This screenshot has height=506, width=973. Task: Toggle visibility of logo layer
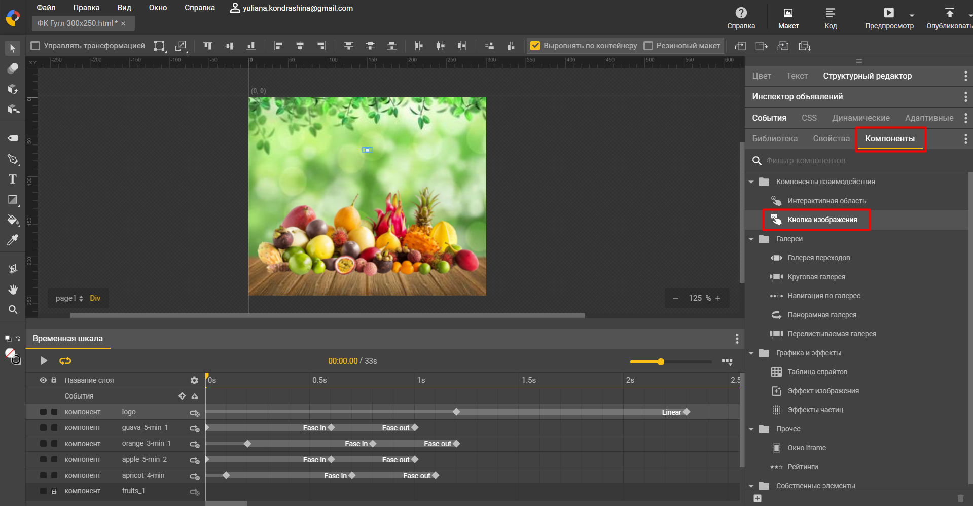pyautogui.click(x=43, y=412)
